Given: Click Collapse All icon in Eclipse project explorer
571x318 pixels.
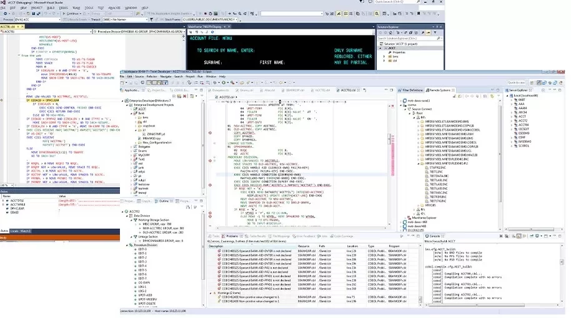Looking at the screenshot, I should [174, 96].
